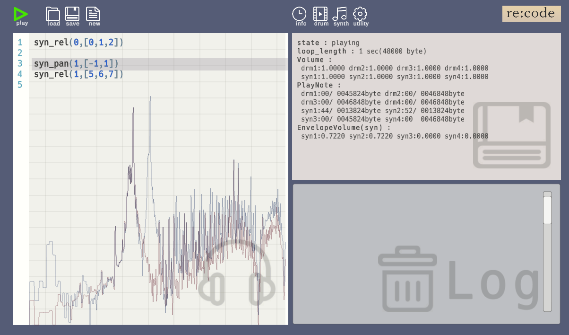Click the state : playing text

(328, 43)
